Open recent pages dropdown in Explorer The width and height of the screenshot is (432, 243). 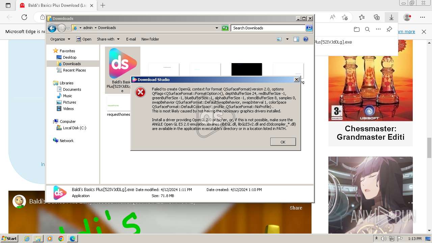click(68, 28)
